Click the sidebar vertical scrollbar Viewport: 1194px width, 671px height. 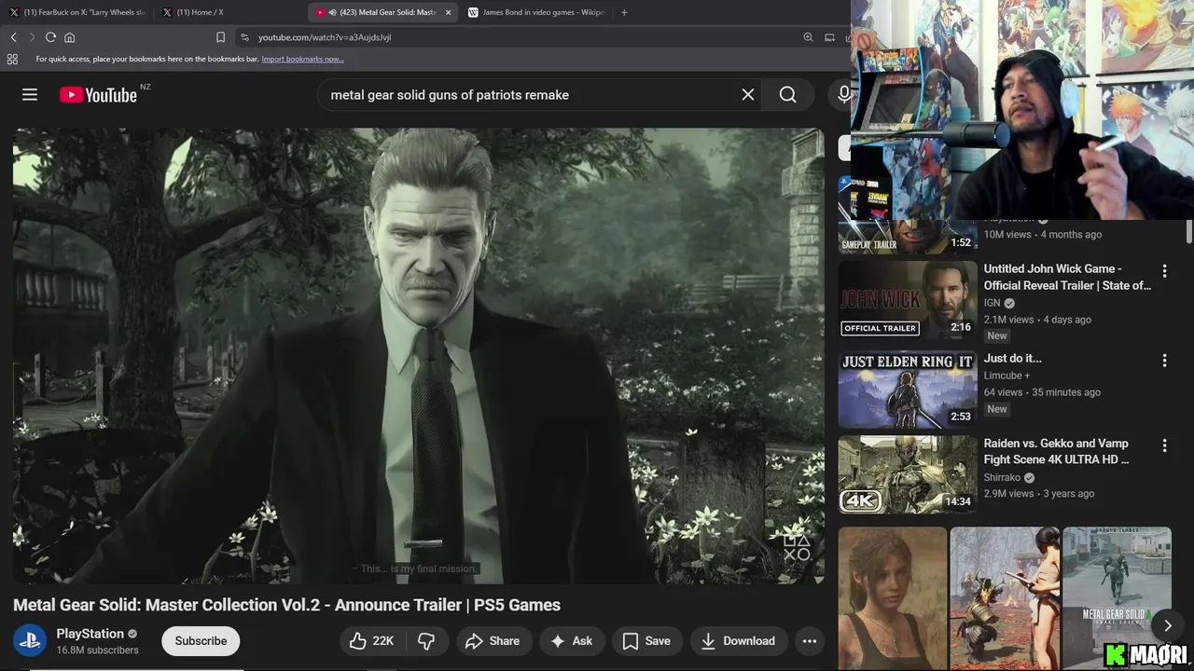tap(1189, 232)
